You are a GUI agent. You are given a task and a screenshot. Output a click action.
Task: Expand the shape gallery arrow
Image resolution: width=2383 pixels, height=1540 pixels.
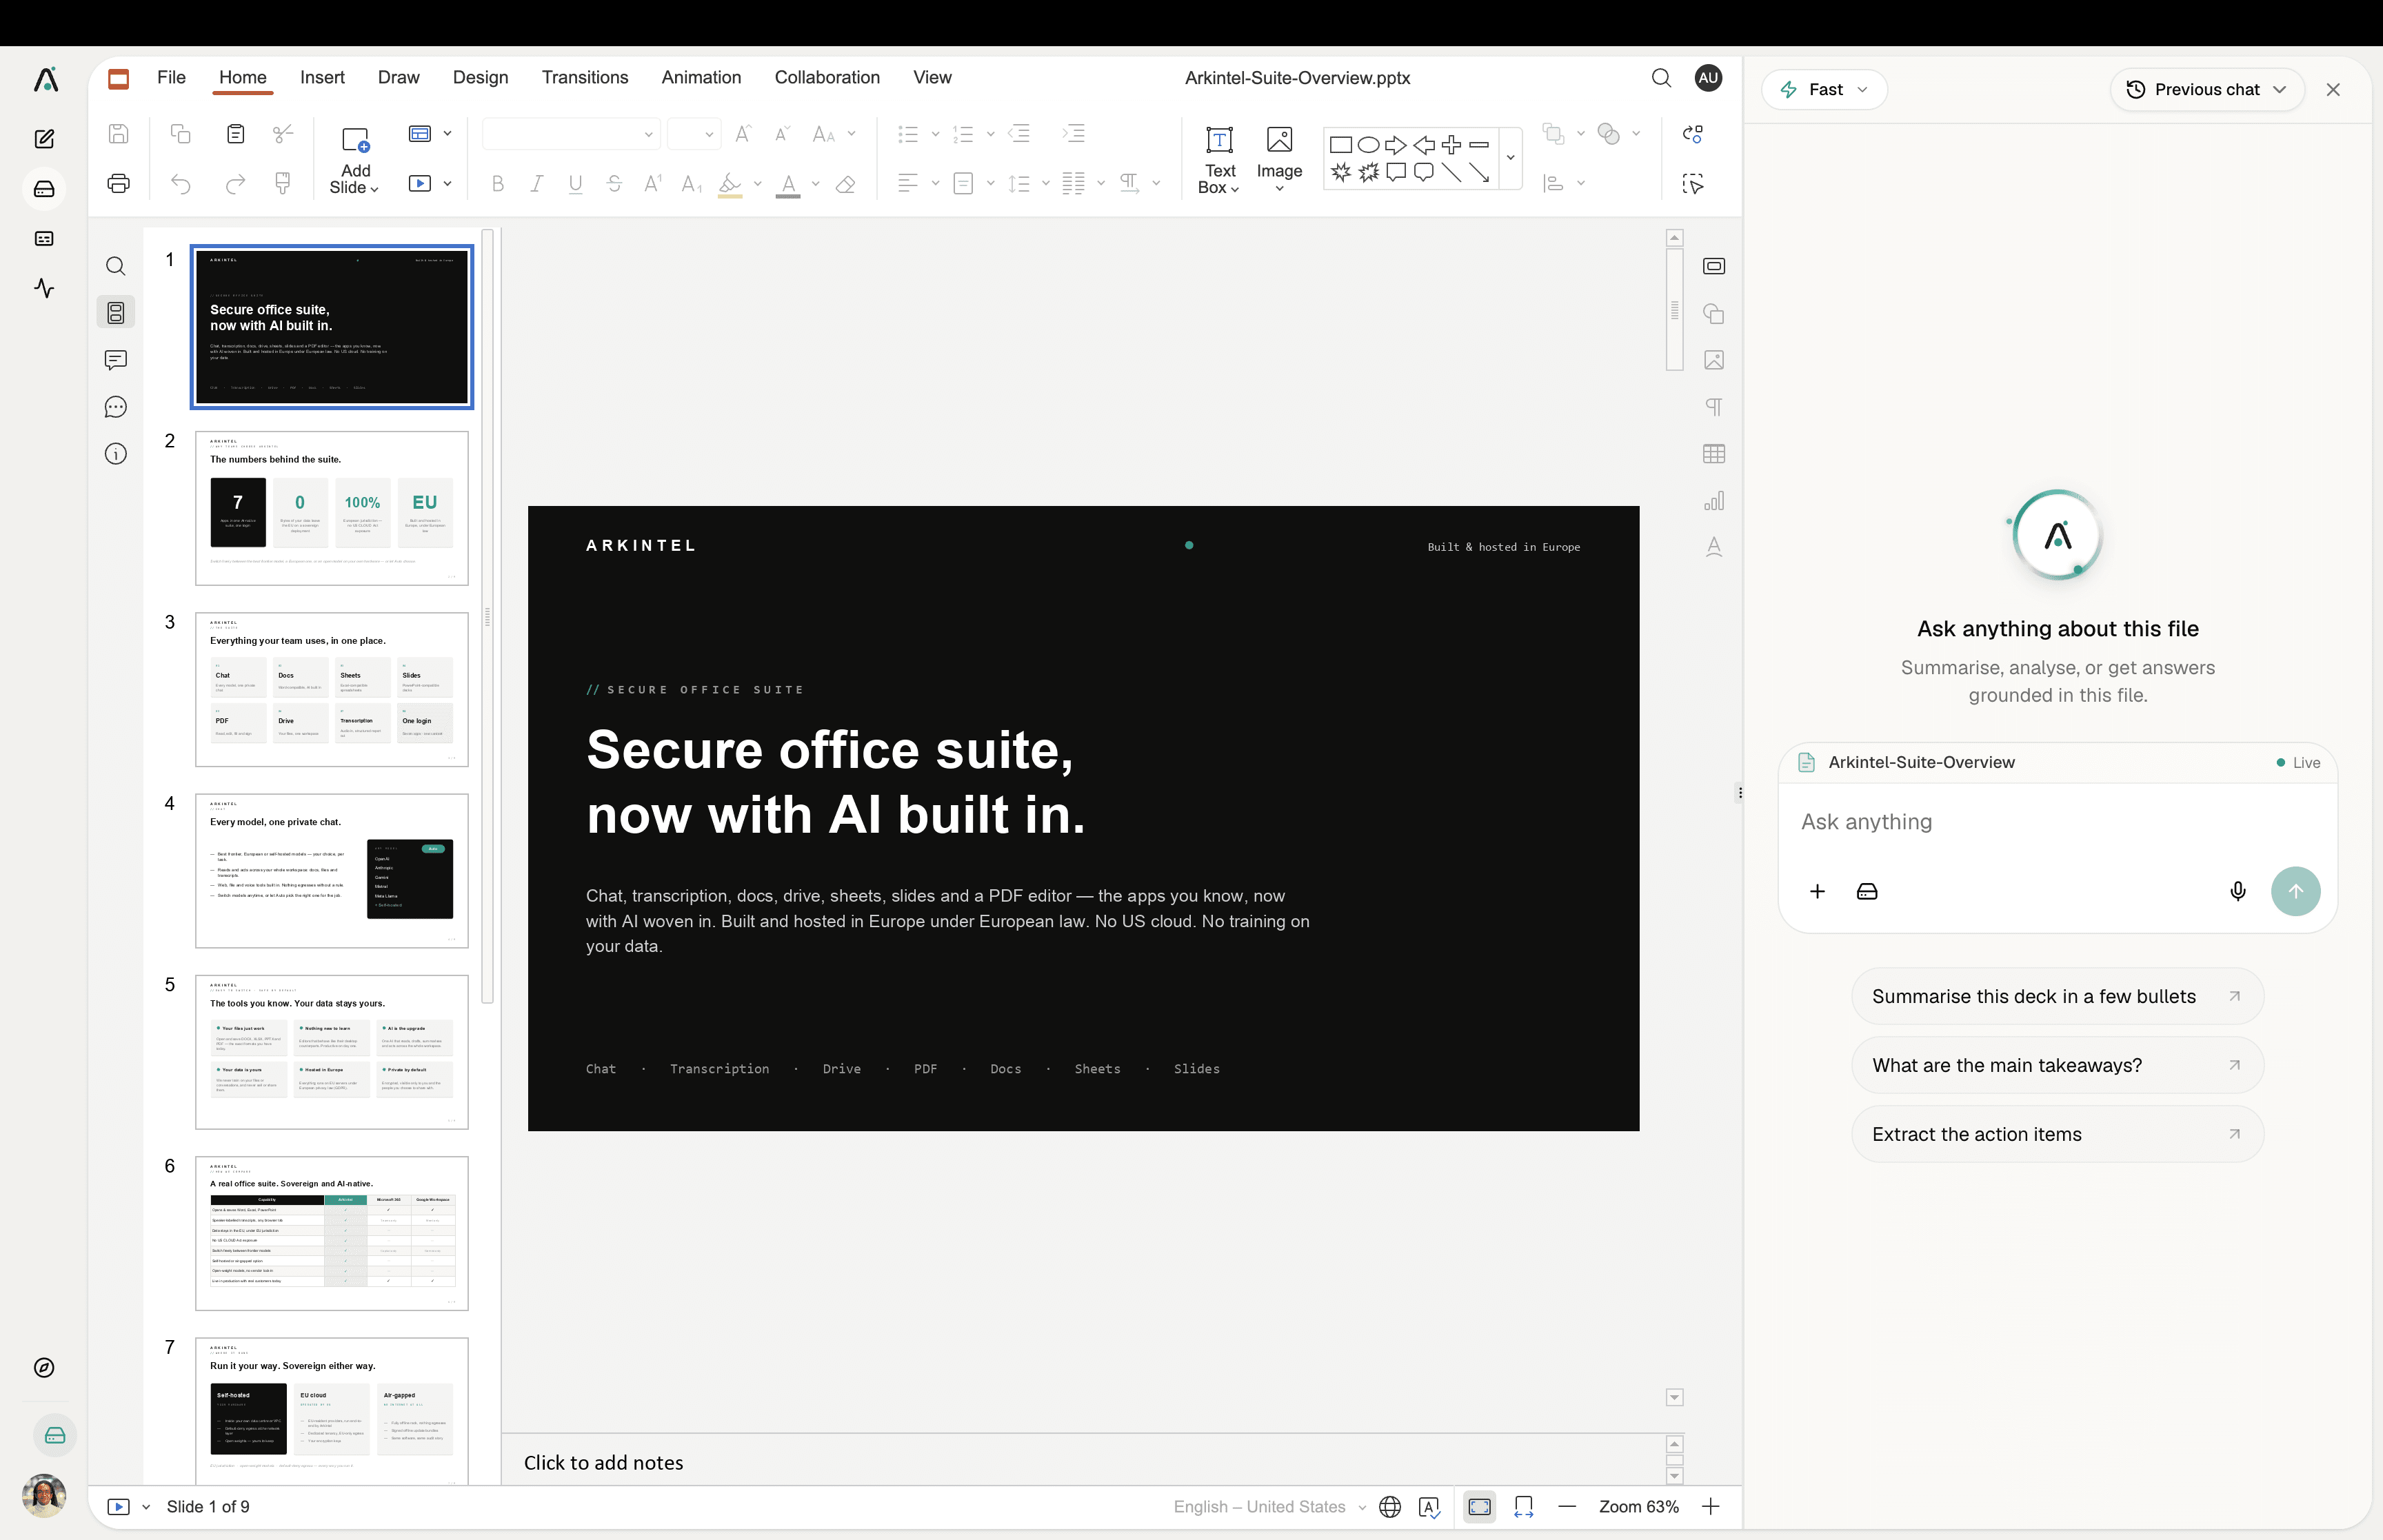(x=1510, y=158)
